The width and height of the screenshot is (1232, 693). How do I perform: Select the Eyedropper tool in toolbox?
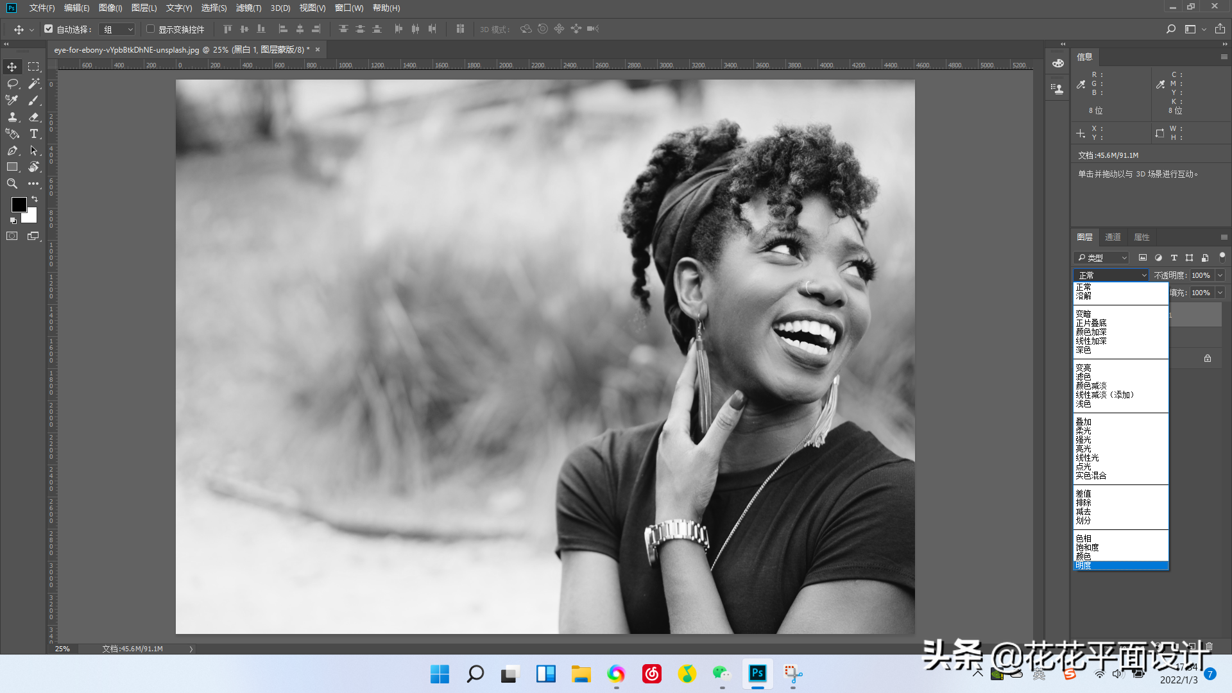(x=12, y=100)
